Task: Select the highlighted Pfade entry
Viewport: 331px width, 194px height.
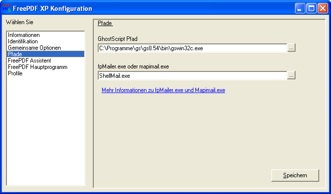Action: pyautogui.click(x=45, y=54)
